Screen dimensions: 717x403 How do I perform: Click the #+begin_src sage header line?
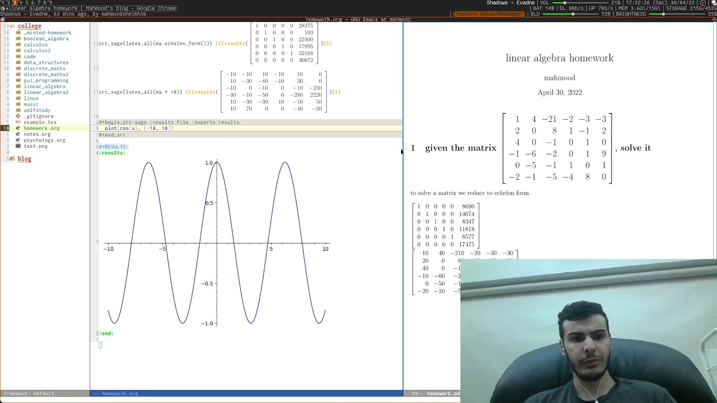tap(169, 122)
